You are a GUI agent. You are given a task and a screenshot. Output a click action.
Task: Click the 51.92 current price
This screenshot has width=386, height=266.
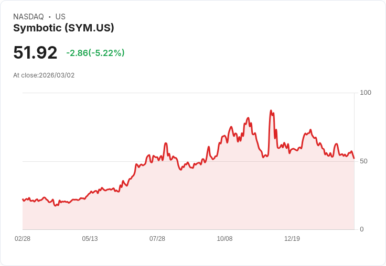(35, 53)
